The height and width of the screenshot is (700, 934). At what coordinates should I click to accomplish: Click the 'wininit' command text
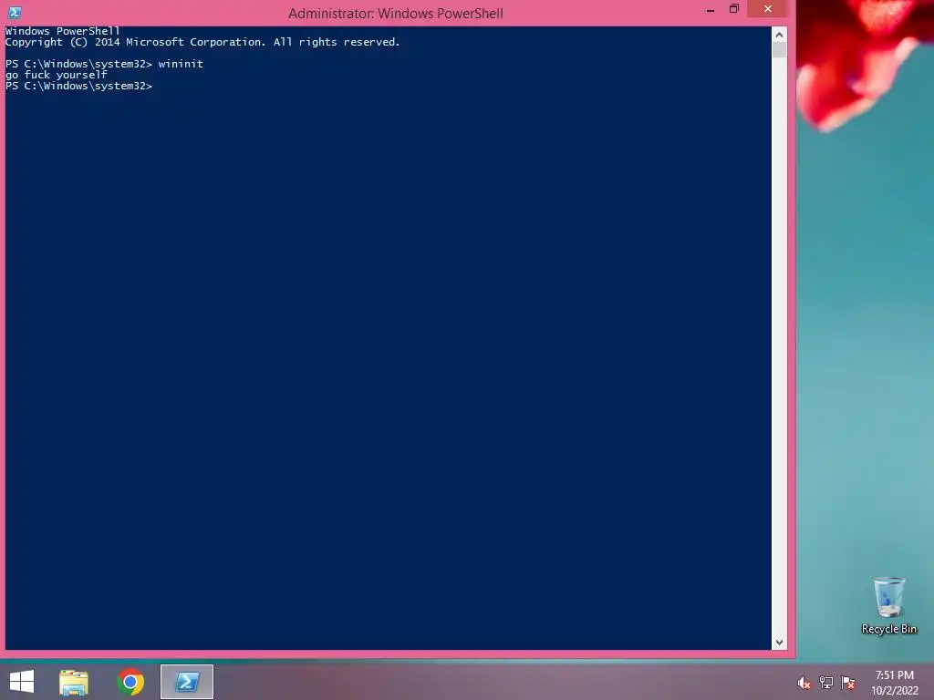(x=181, y=64)
